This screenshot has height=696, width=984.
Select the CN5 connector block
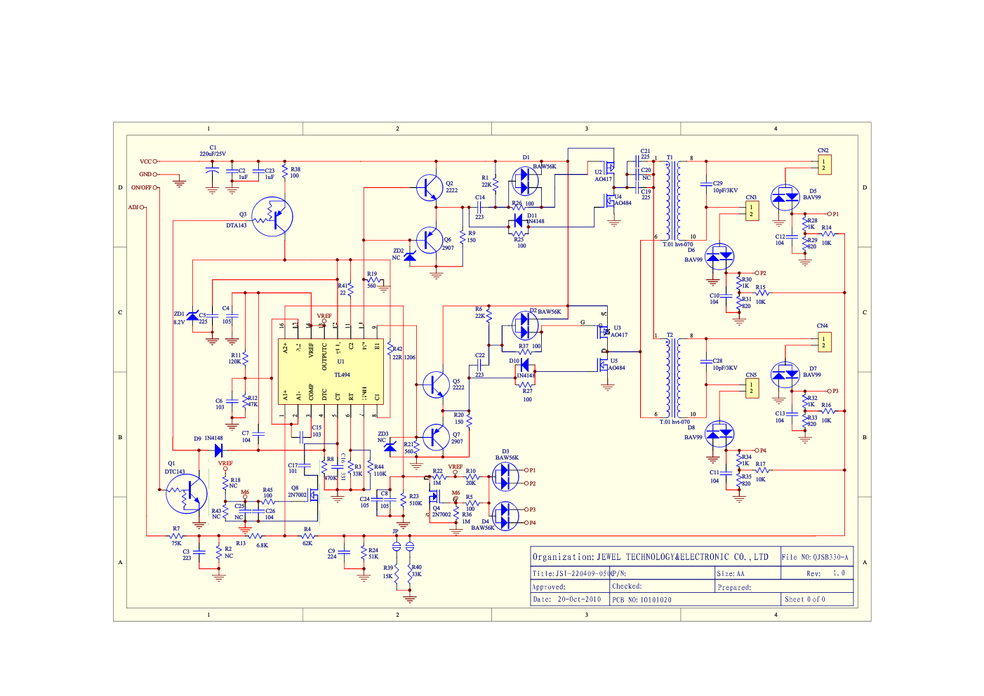tap(752, 388)
